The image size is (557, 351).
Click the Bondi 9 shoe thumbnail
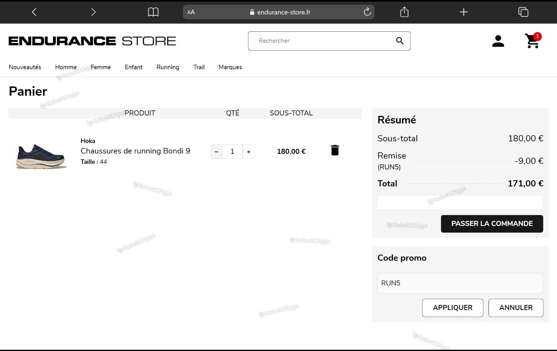click(40, 156)
